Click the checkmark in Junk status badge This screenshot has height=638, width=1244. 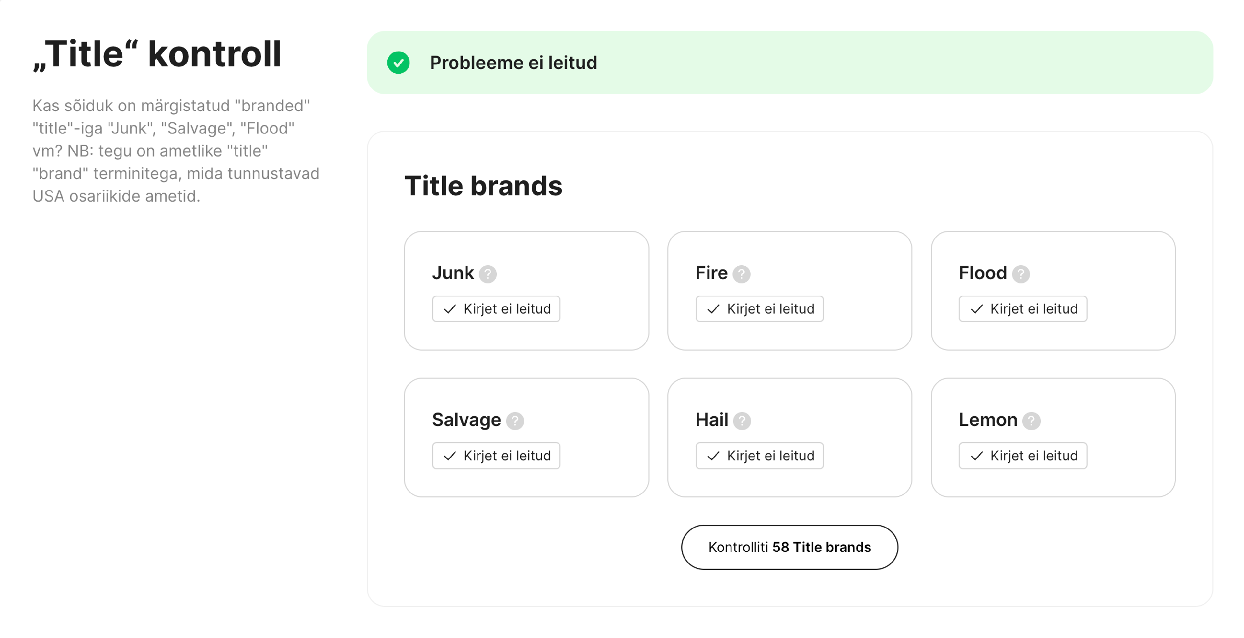click(450, 309)
